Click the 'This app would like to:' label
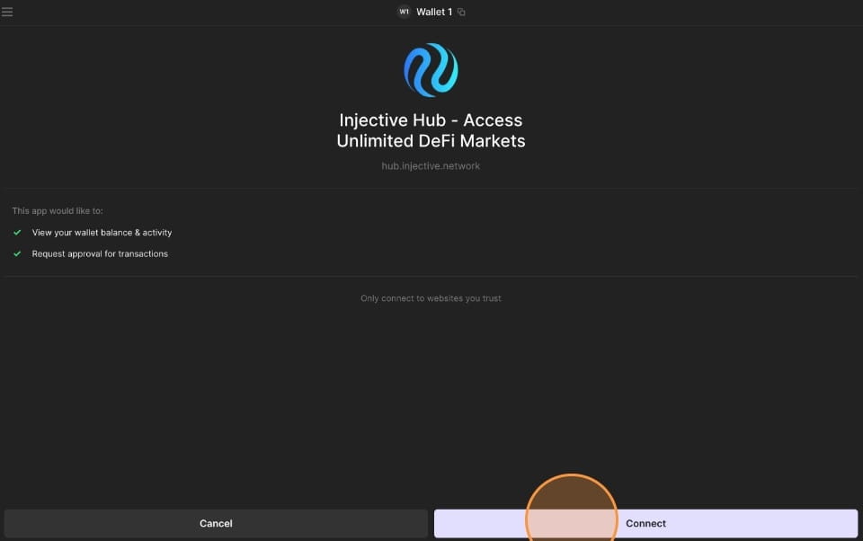Viewport: 863px width, 541px height. click(x=58, y=211)
